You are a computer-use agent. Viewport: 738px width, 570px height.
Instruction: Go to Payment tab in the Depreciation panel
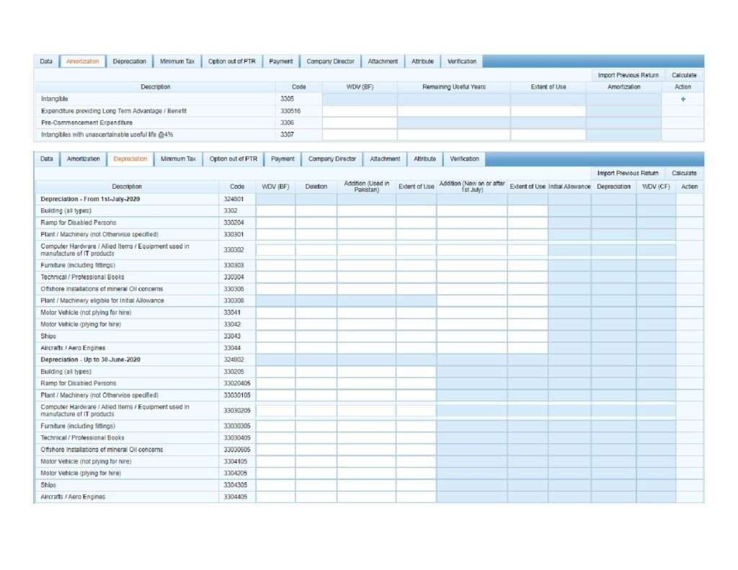pyautogui.click(x=283, y=159)
